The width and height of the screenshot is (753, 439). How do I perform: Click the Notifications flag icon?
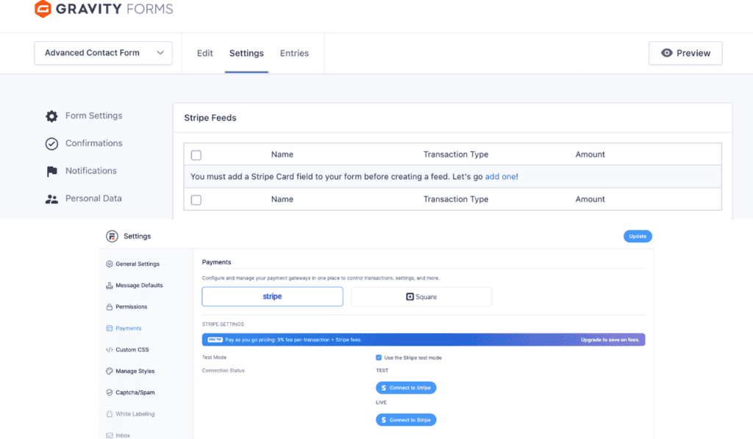pos(51,171)
